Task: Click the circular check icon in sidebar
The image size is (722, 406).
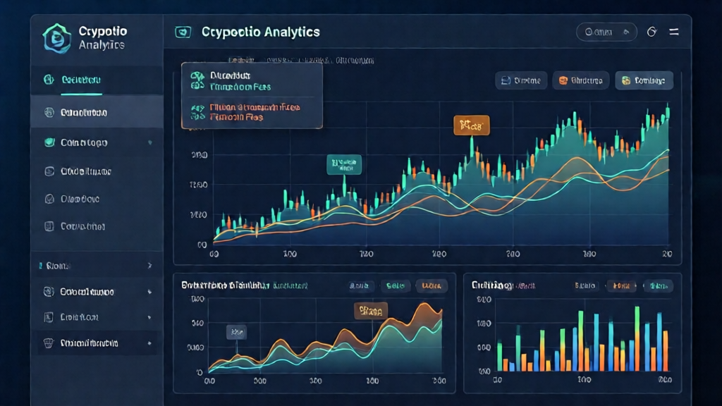Action: 49,199
